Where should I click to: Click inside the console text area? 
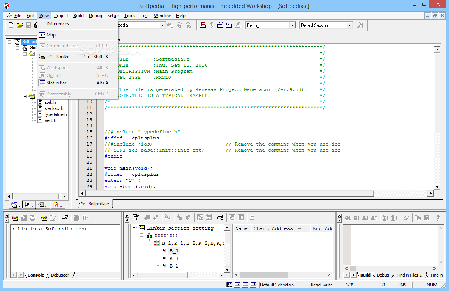tap(65, 248)
